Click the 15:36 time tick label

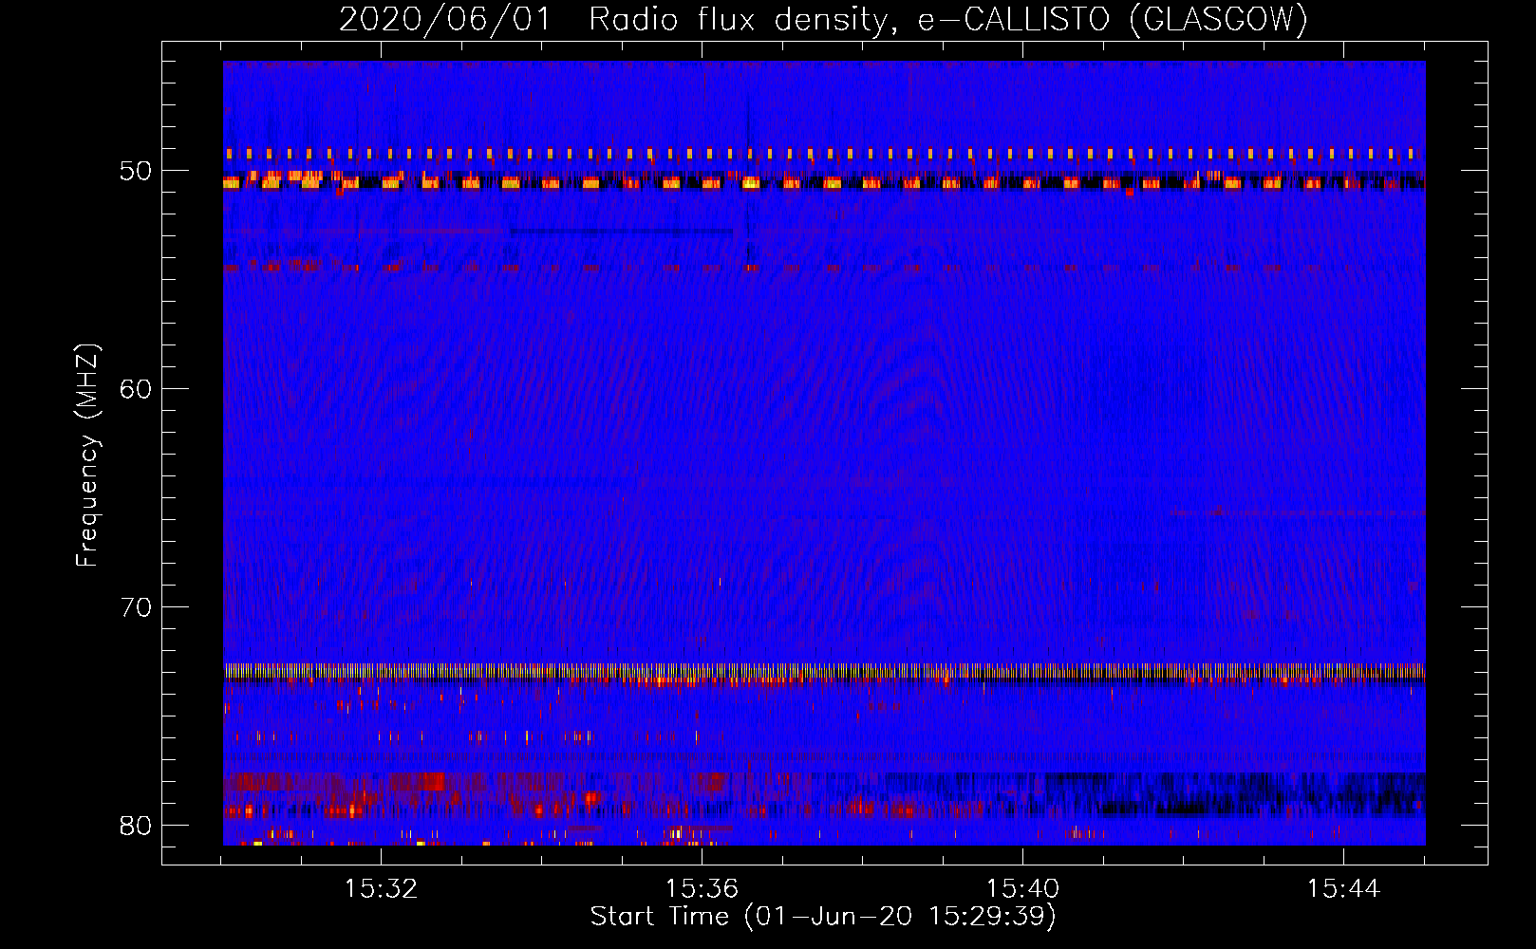pyautogui.click(x=702, y=889)
